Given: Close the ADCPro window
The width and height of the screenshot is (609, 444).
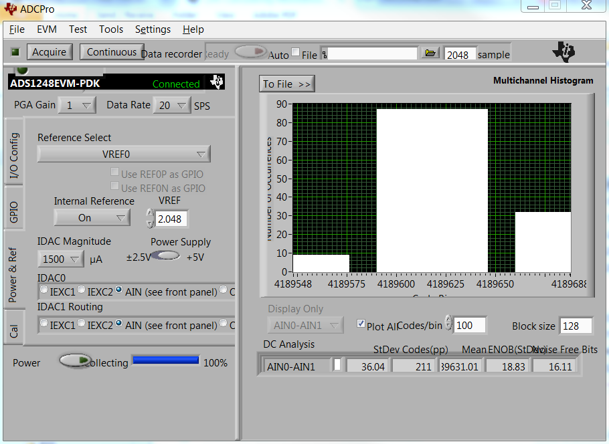Looking at the screenshot, I should click(x=586, y=5).
